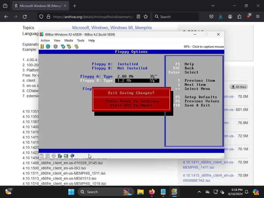264x198 pixels.
Task: Click the grey ACPI power button icon
Action: [x=55, y=46]
